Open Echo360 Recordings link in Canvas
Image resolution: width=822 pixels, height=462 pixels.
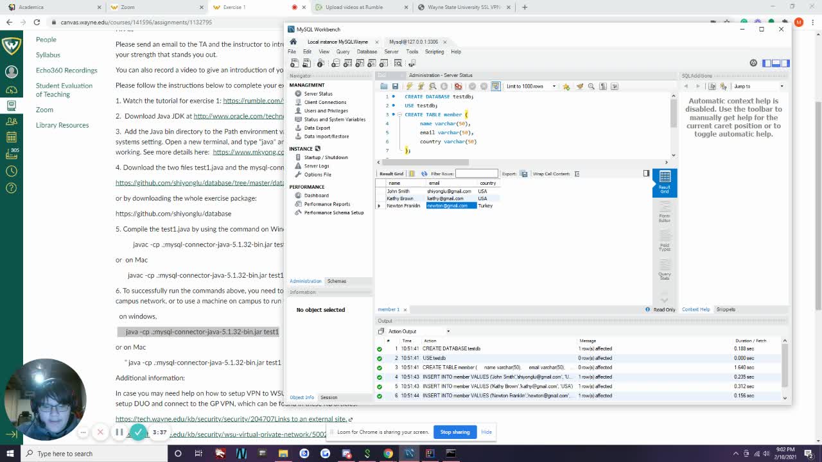(x=67, y=70)
